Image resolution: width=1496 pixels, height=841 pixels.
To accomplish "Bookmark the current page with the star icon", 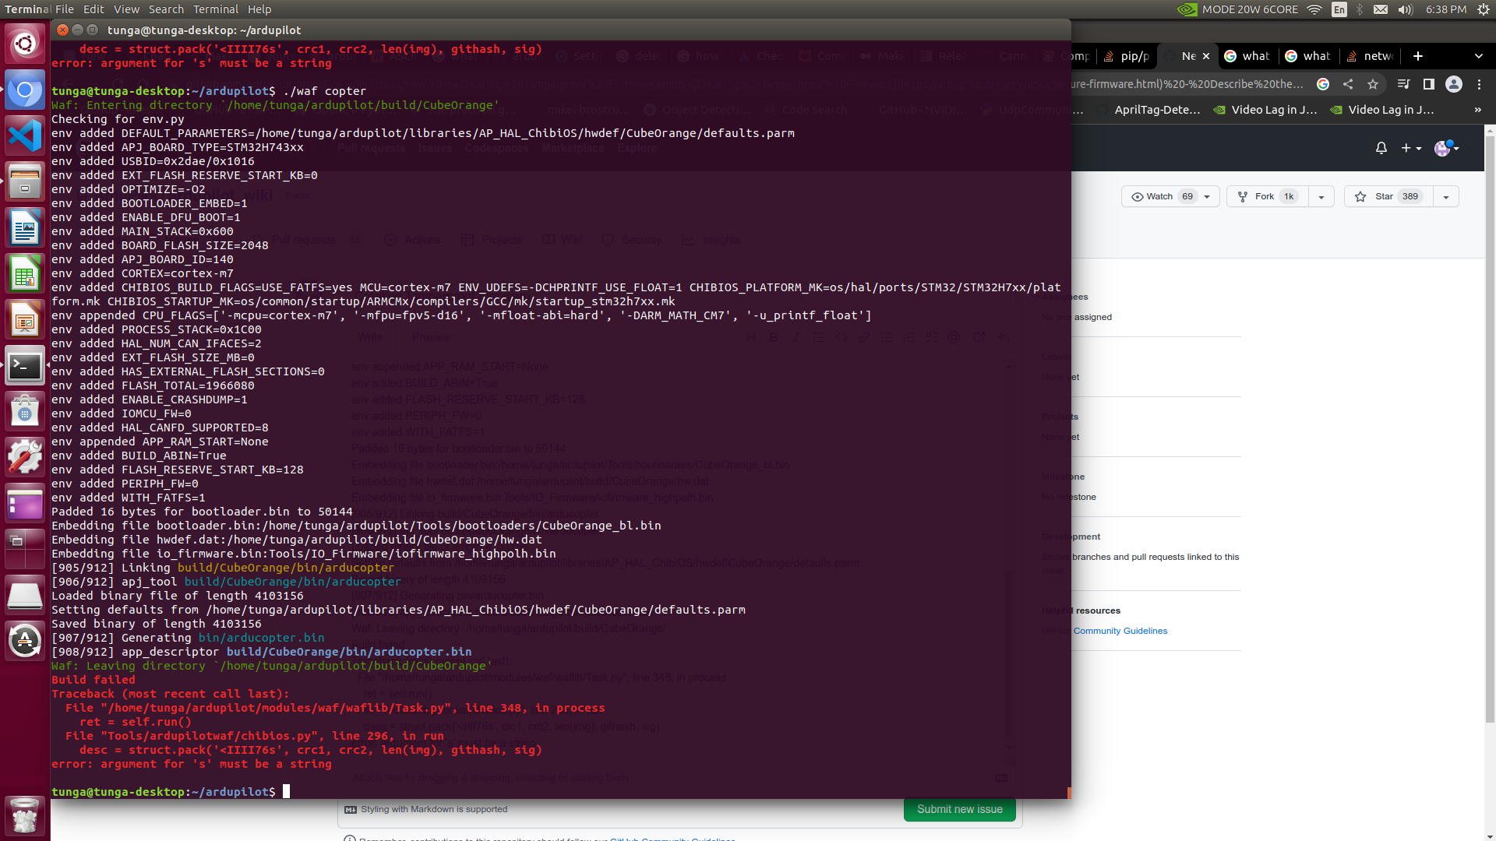I will (x=1374, y=84).
